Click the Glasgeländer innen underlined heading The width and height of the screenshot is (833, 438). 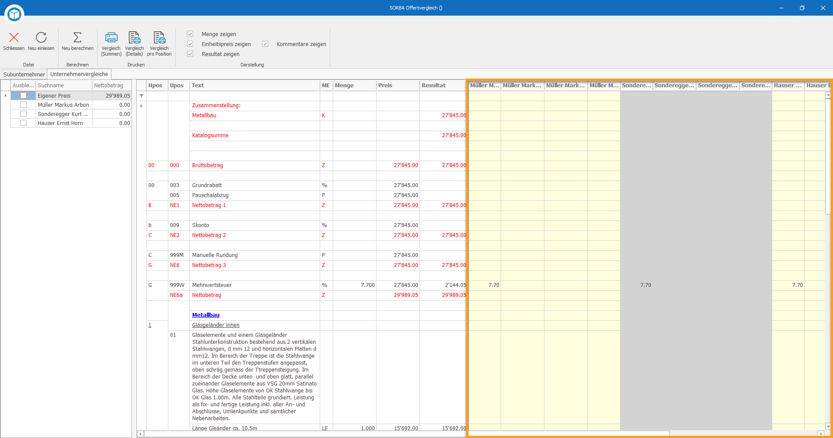[x=216, y=325]
